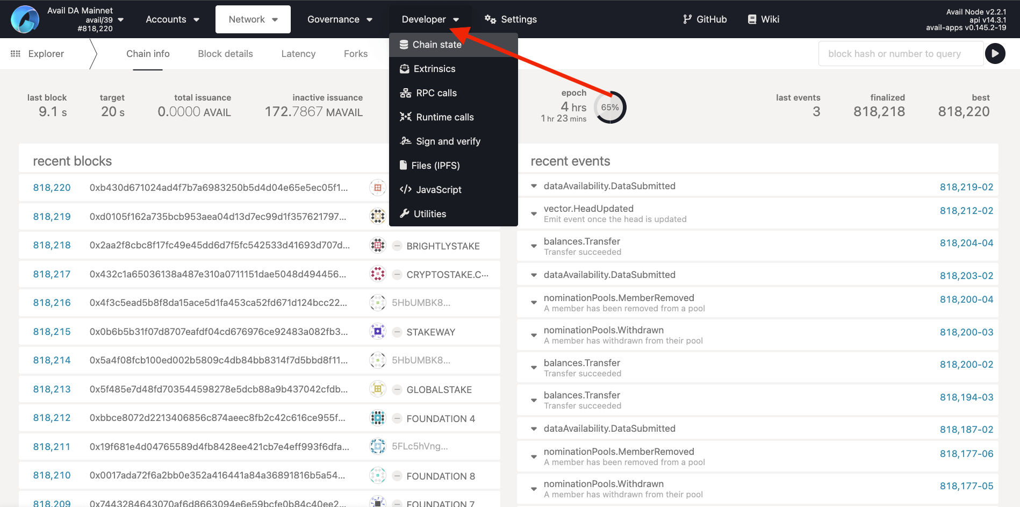The width and height of the screenshot is (1020, 507).
Task: Open event link 818,204-04
Action: 966,243
